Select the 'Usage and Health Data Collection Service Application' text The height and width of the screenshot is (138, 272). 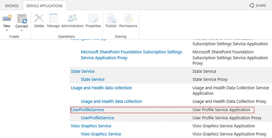(231, 90)
